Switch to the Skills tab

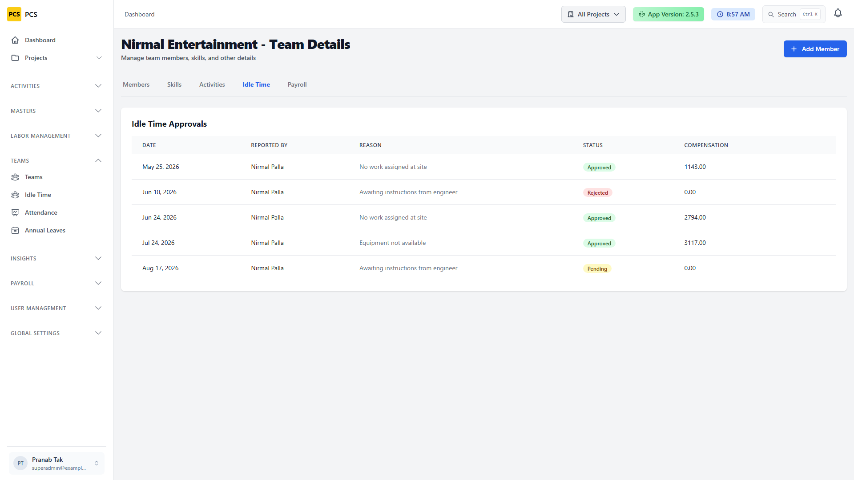pos(174,84)
